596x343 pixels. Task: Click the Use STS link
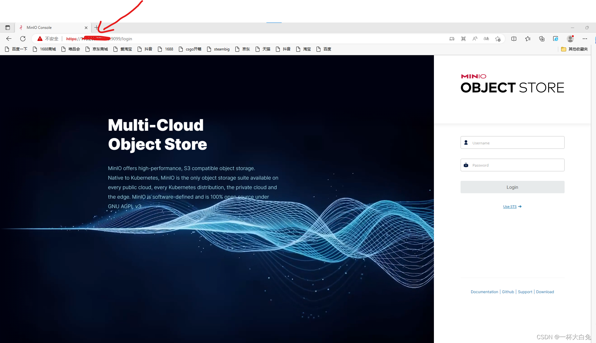[512, 207]
